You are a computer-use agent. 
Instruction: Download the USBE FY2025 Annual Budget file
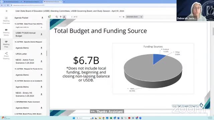[x=41, y=34]
